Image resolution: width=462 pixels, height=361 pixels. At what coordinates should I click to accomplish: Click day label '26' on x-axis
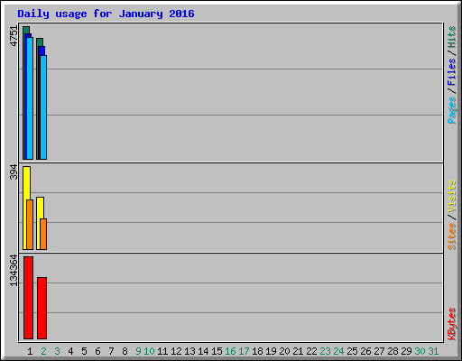click(x=365, y=351)
